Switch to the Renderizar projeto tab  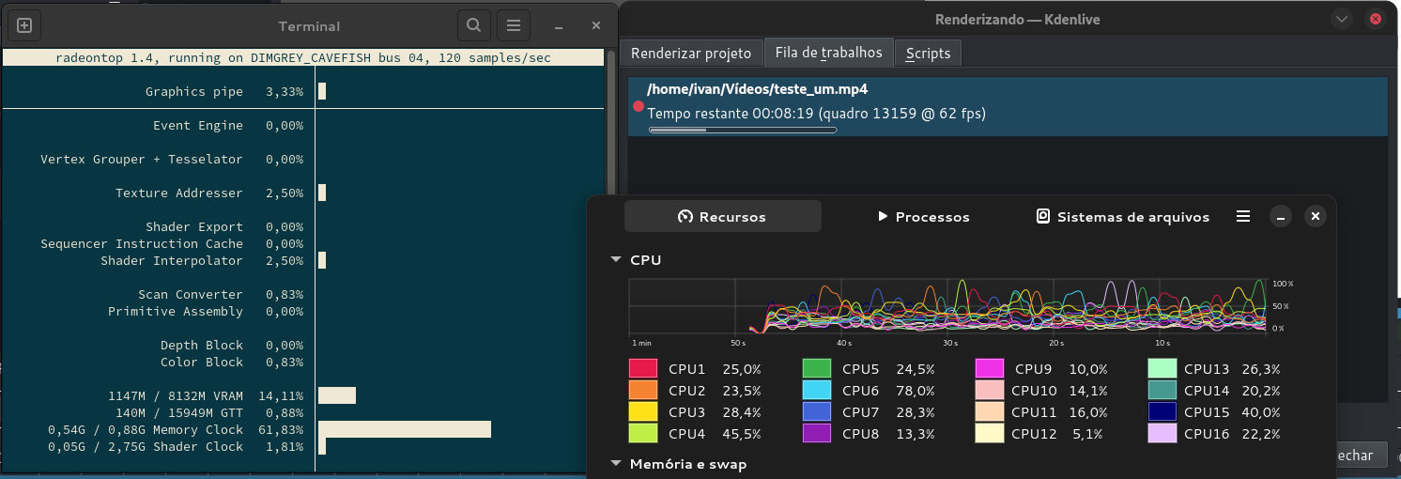coord(690,53)
